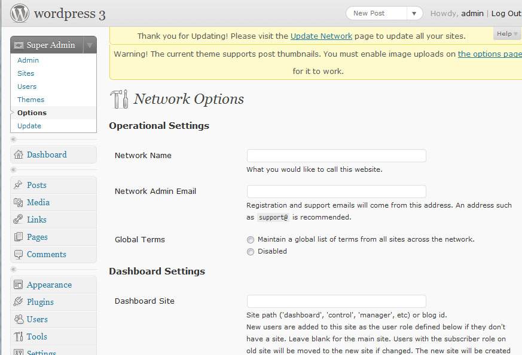Click the wordpress 3 site title
Screen dimensions: 522x355
point(69,14)
